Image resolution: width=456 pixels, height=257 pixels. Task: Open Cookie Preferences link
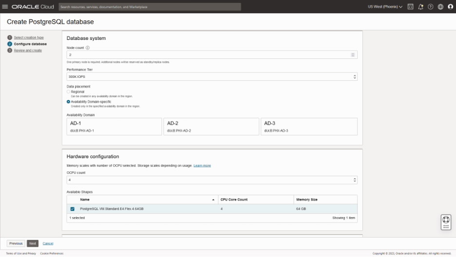(x=52, y=254)
